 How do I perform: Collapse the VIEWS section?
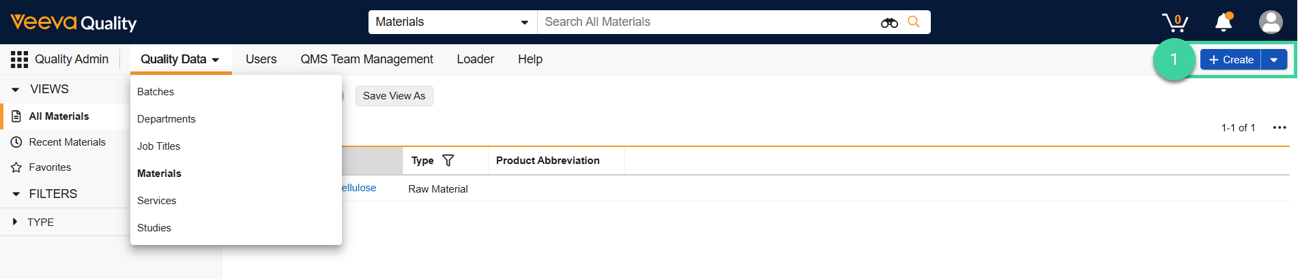pos(16,89)
